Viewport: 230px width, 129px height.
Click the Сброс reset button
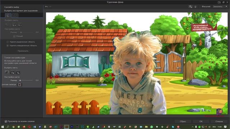pyautogui.click(x=183, y=121)
